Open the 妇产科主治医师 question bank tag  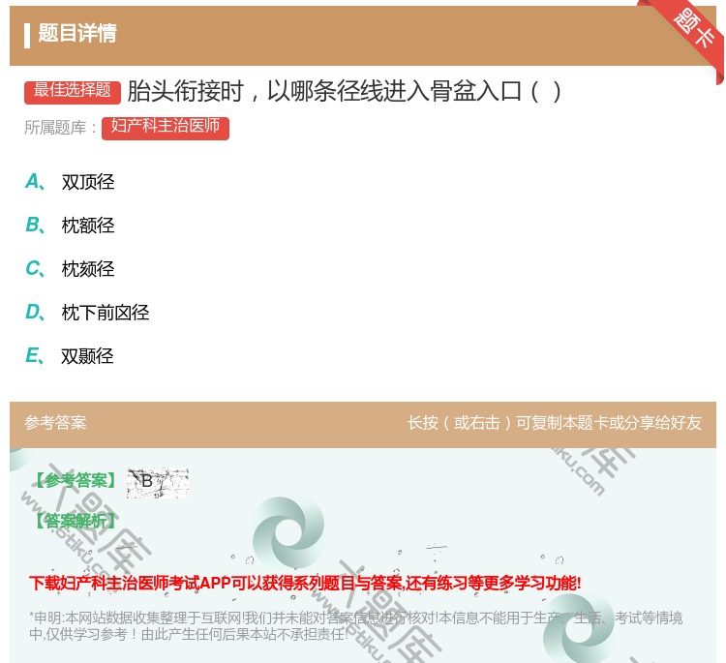166,128
